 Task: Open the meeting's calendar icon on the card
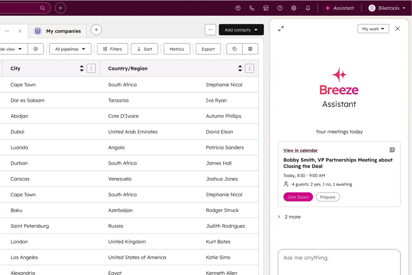coord(392,150)
